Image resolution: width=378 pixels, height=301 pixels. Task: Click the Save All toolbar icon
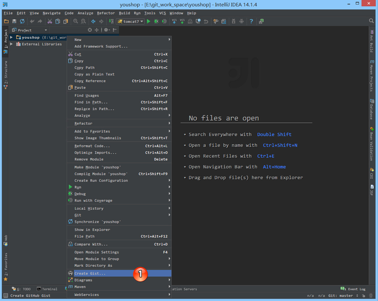(x=14, y=21)
